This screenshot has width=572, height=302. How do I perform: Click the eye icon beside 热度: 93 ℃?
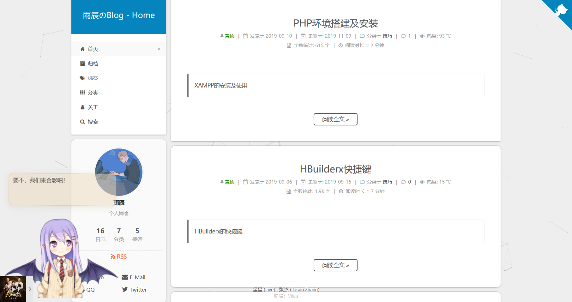(x=422, y=36)
